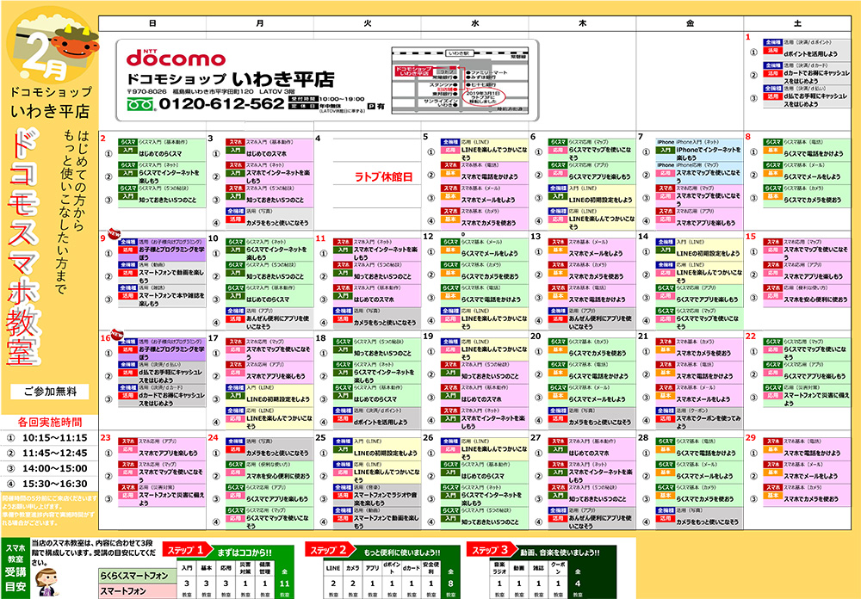Click the 'ご参加無料' label

(50, 392)
